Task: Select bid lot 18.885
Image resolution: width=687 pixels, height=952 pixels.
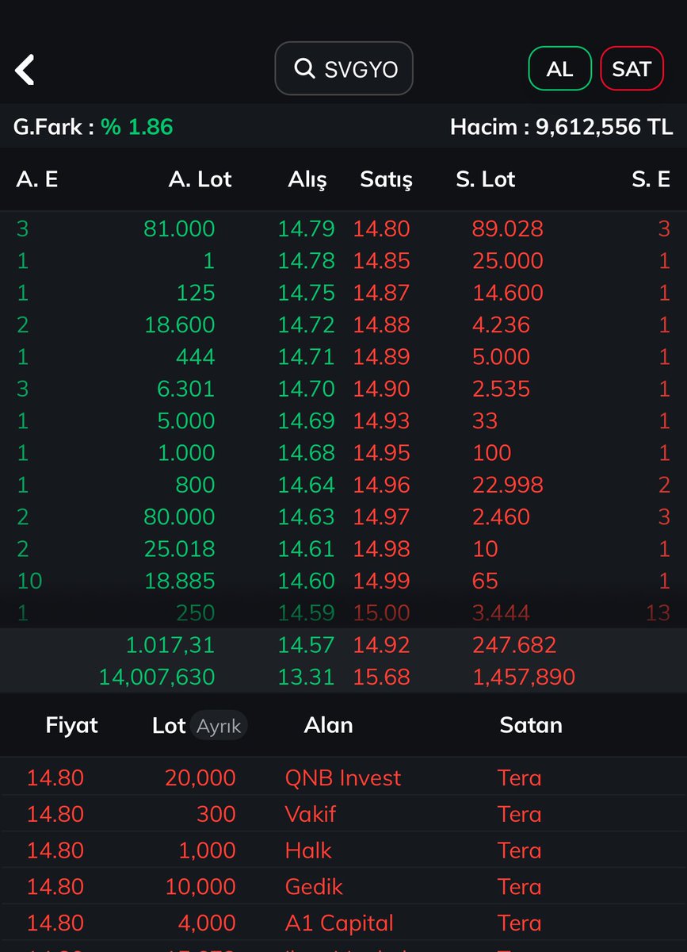Action: (x=179, y=581)
